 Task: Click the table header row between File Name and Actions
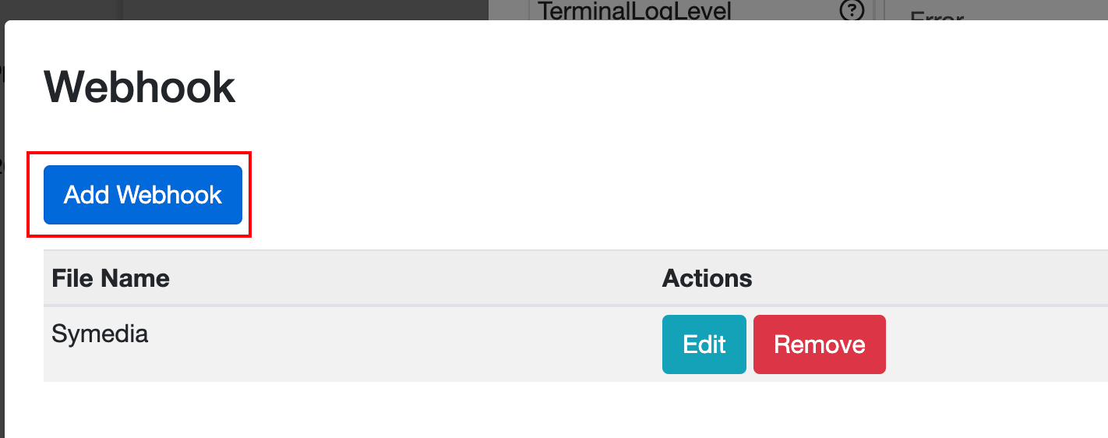click(x=413, y=278)
